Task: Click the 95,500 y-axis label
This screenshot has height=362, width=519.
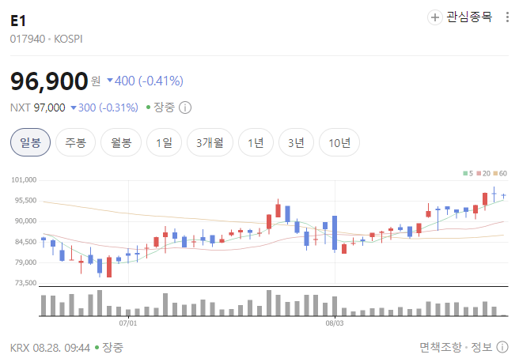Action: [25, 200]
